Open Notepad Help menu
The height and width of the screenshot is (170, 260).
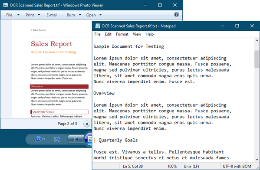click(150, 34)
